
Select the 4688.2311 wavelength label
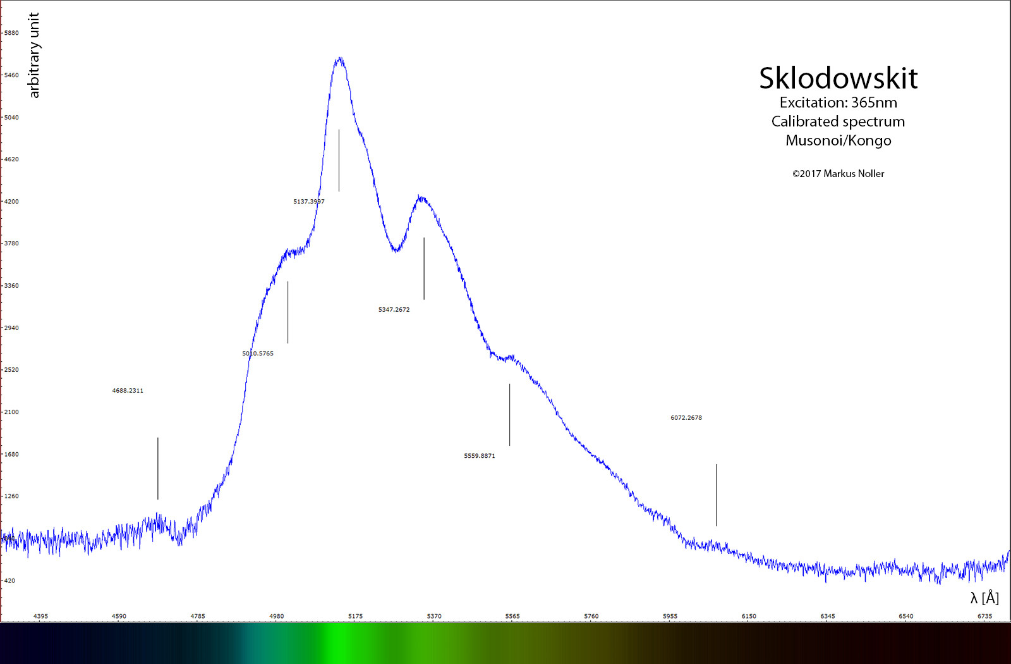click(x=128, y=391)
